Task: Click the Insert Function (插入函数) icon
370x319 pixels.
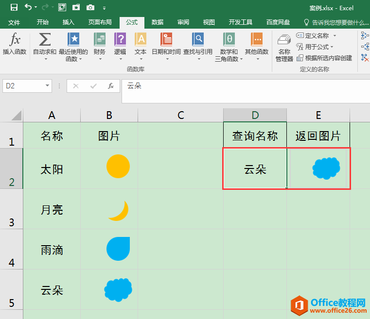Action: [15, 44]
